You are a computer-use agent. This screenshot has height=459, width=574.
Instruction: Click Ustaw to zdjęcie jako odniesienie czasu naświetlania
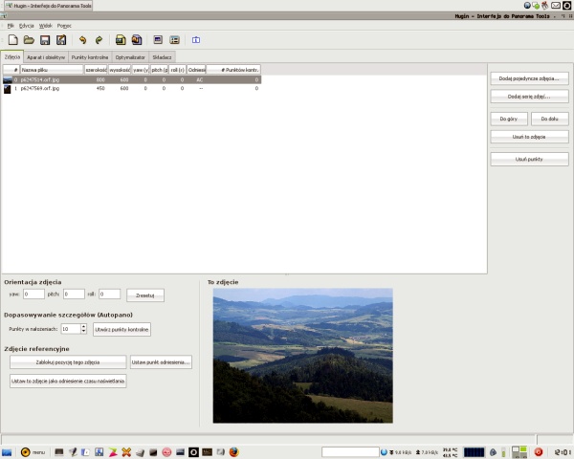tap(68, 381)
